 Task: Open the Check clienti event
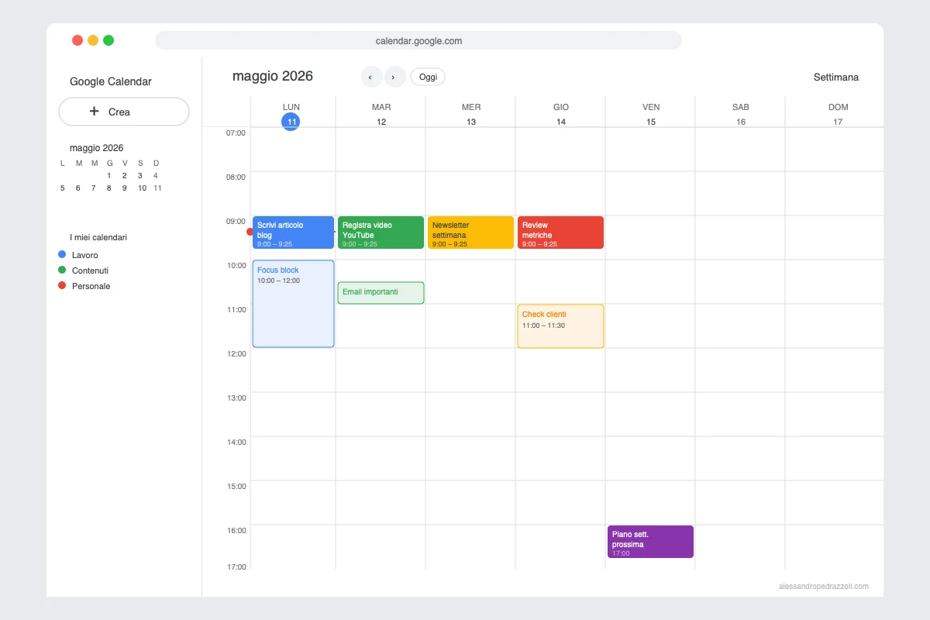tap(560, 326)
